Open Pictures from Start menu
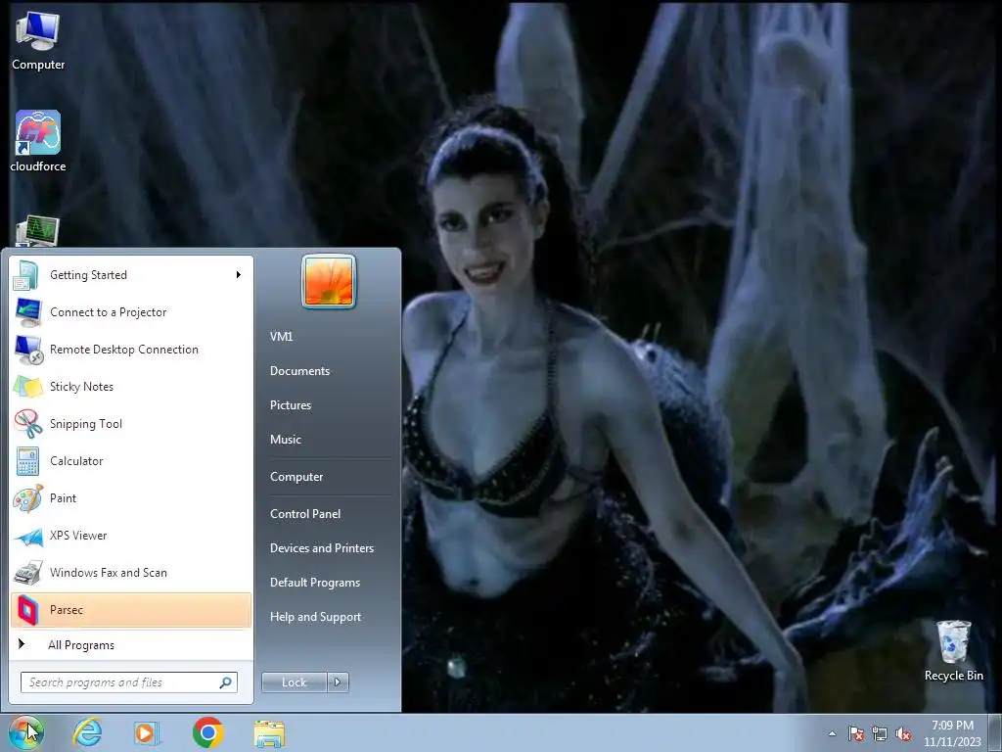 point(290,405)
